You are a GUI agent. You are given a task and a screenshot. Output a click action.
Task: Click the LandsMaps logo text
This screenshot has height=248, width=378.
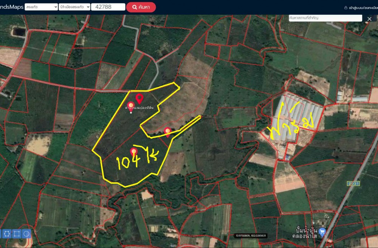[x=11, y=7]
